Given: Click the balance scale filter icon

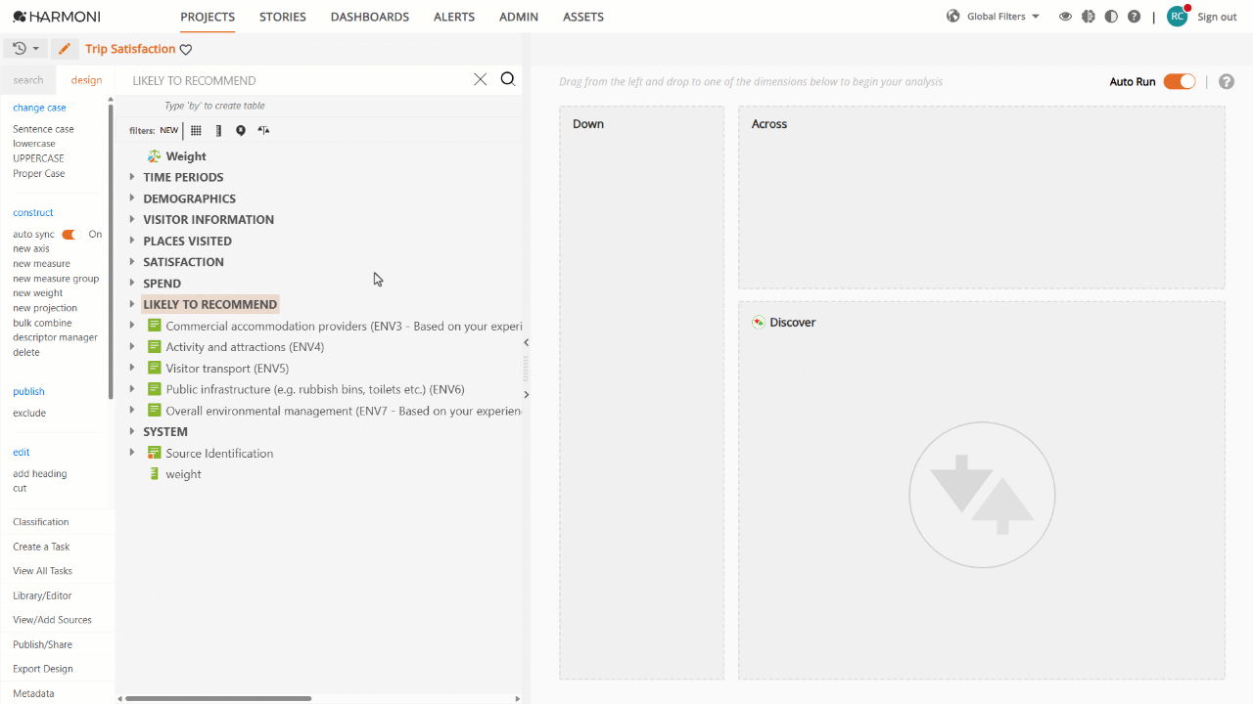Looking at the screenshot, I should 263,130.
